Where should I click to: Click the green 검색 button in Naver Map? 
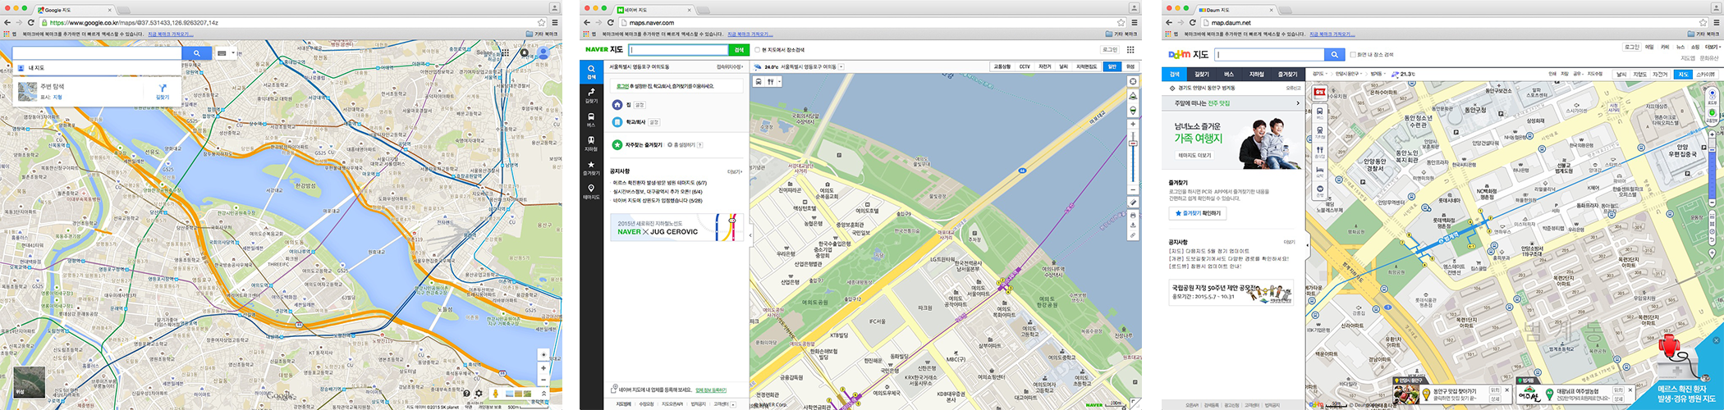739,50
